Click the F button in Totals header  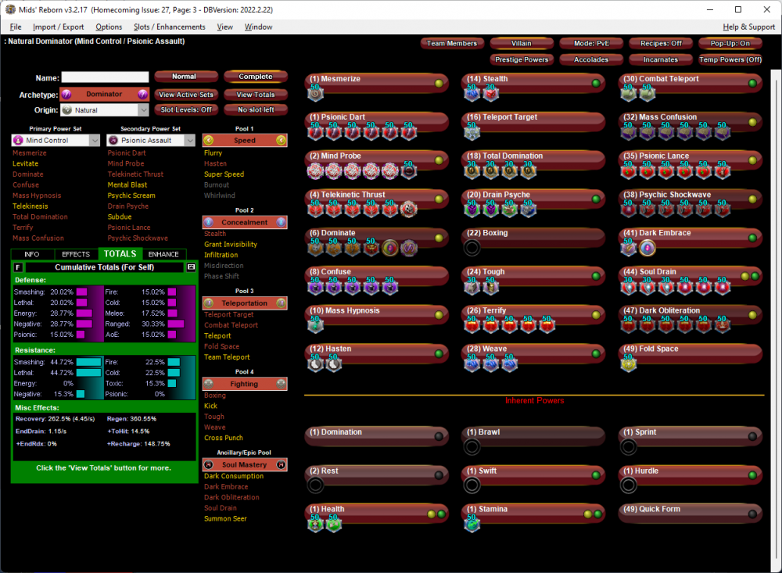tap(18, 267)
